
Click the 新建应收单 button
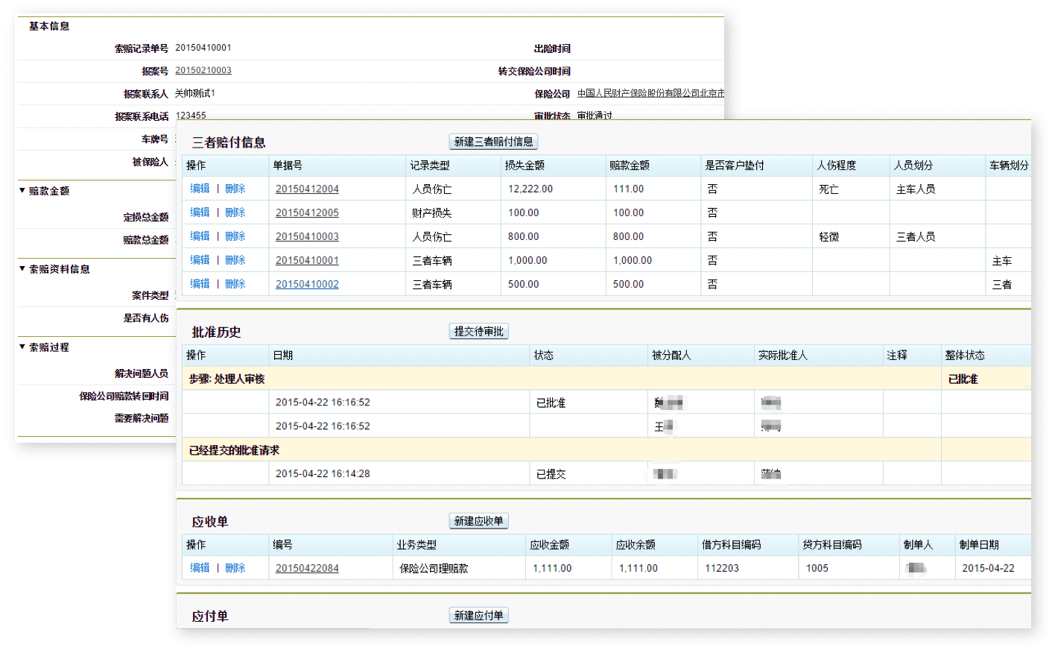point(478,521)
